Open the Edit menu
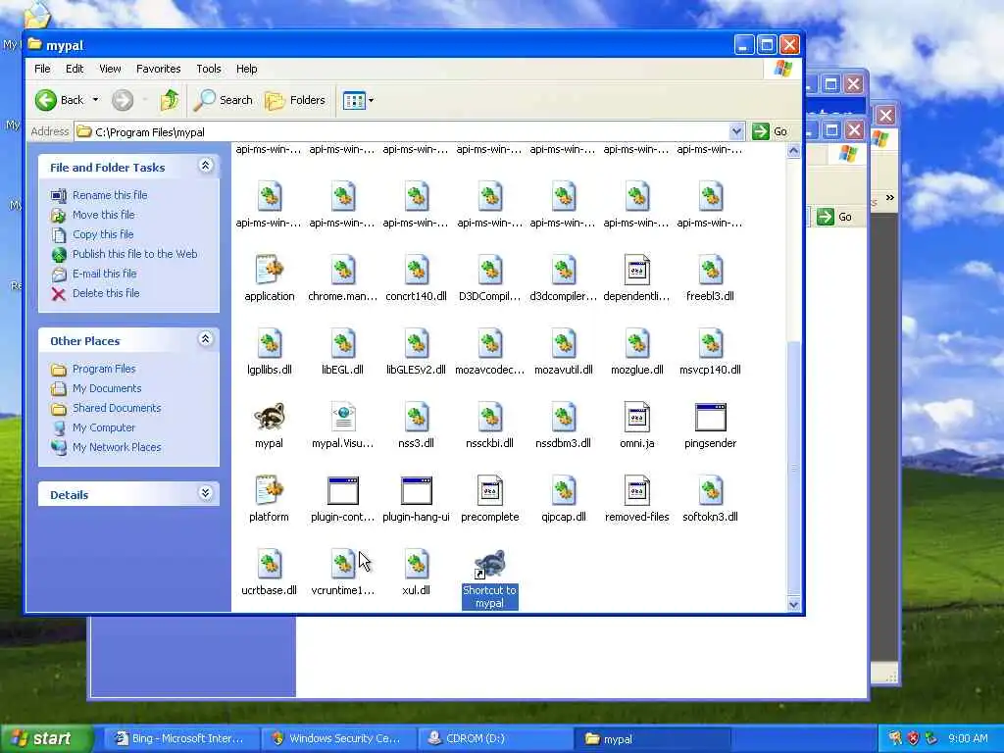The height and width of the screenshot is (753, 1004). 75,69
